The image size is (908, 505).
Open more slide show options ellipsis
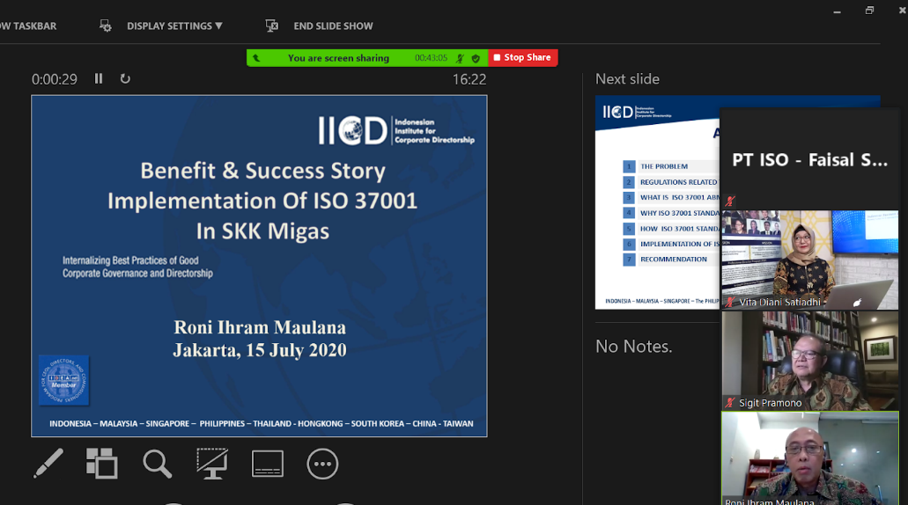pos(322,464)
